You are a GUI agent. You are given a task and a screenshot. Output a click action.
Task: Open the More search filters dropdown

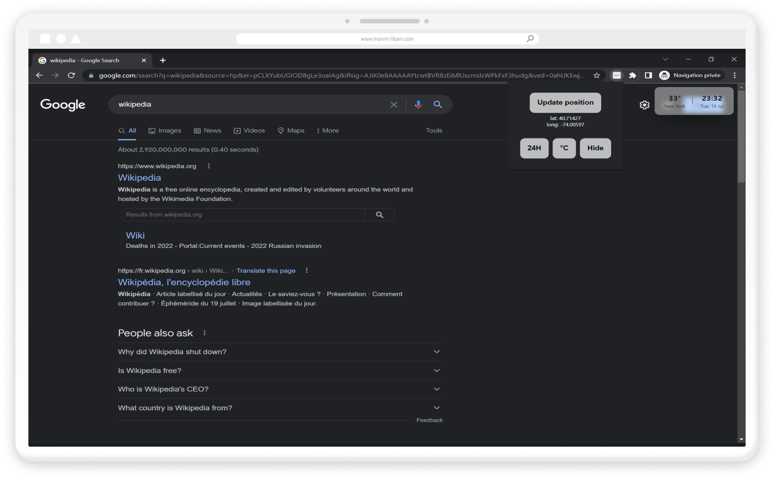tap(328, 130)
